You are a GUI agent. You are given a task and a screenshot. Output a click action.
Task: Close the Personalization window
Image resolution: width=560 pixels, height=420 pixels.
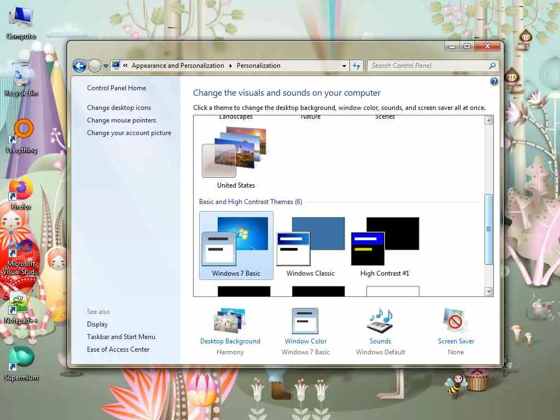[487, 46]
